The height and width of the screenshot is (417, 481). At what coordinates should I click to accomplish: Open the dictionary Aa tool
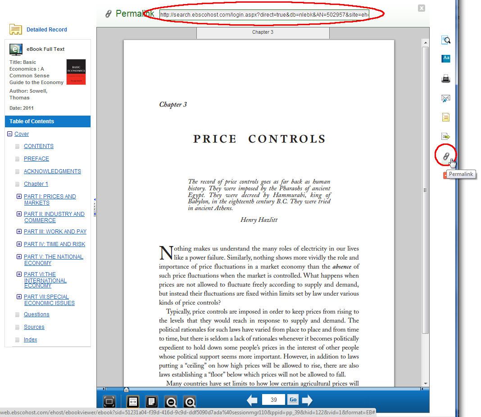pos(446,58)
